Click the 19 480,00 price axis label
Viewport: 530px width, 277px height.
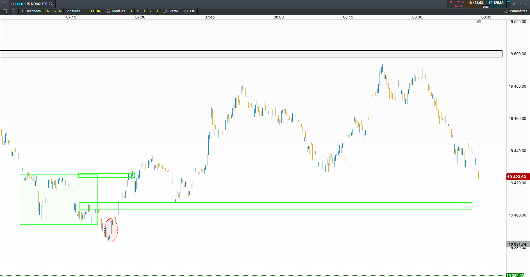click(517, 86)
